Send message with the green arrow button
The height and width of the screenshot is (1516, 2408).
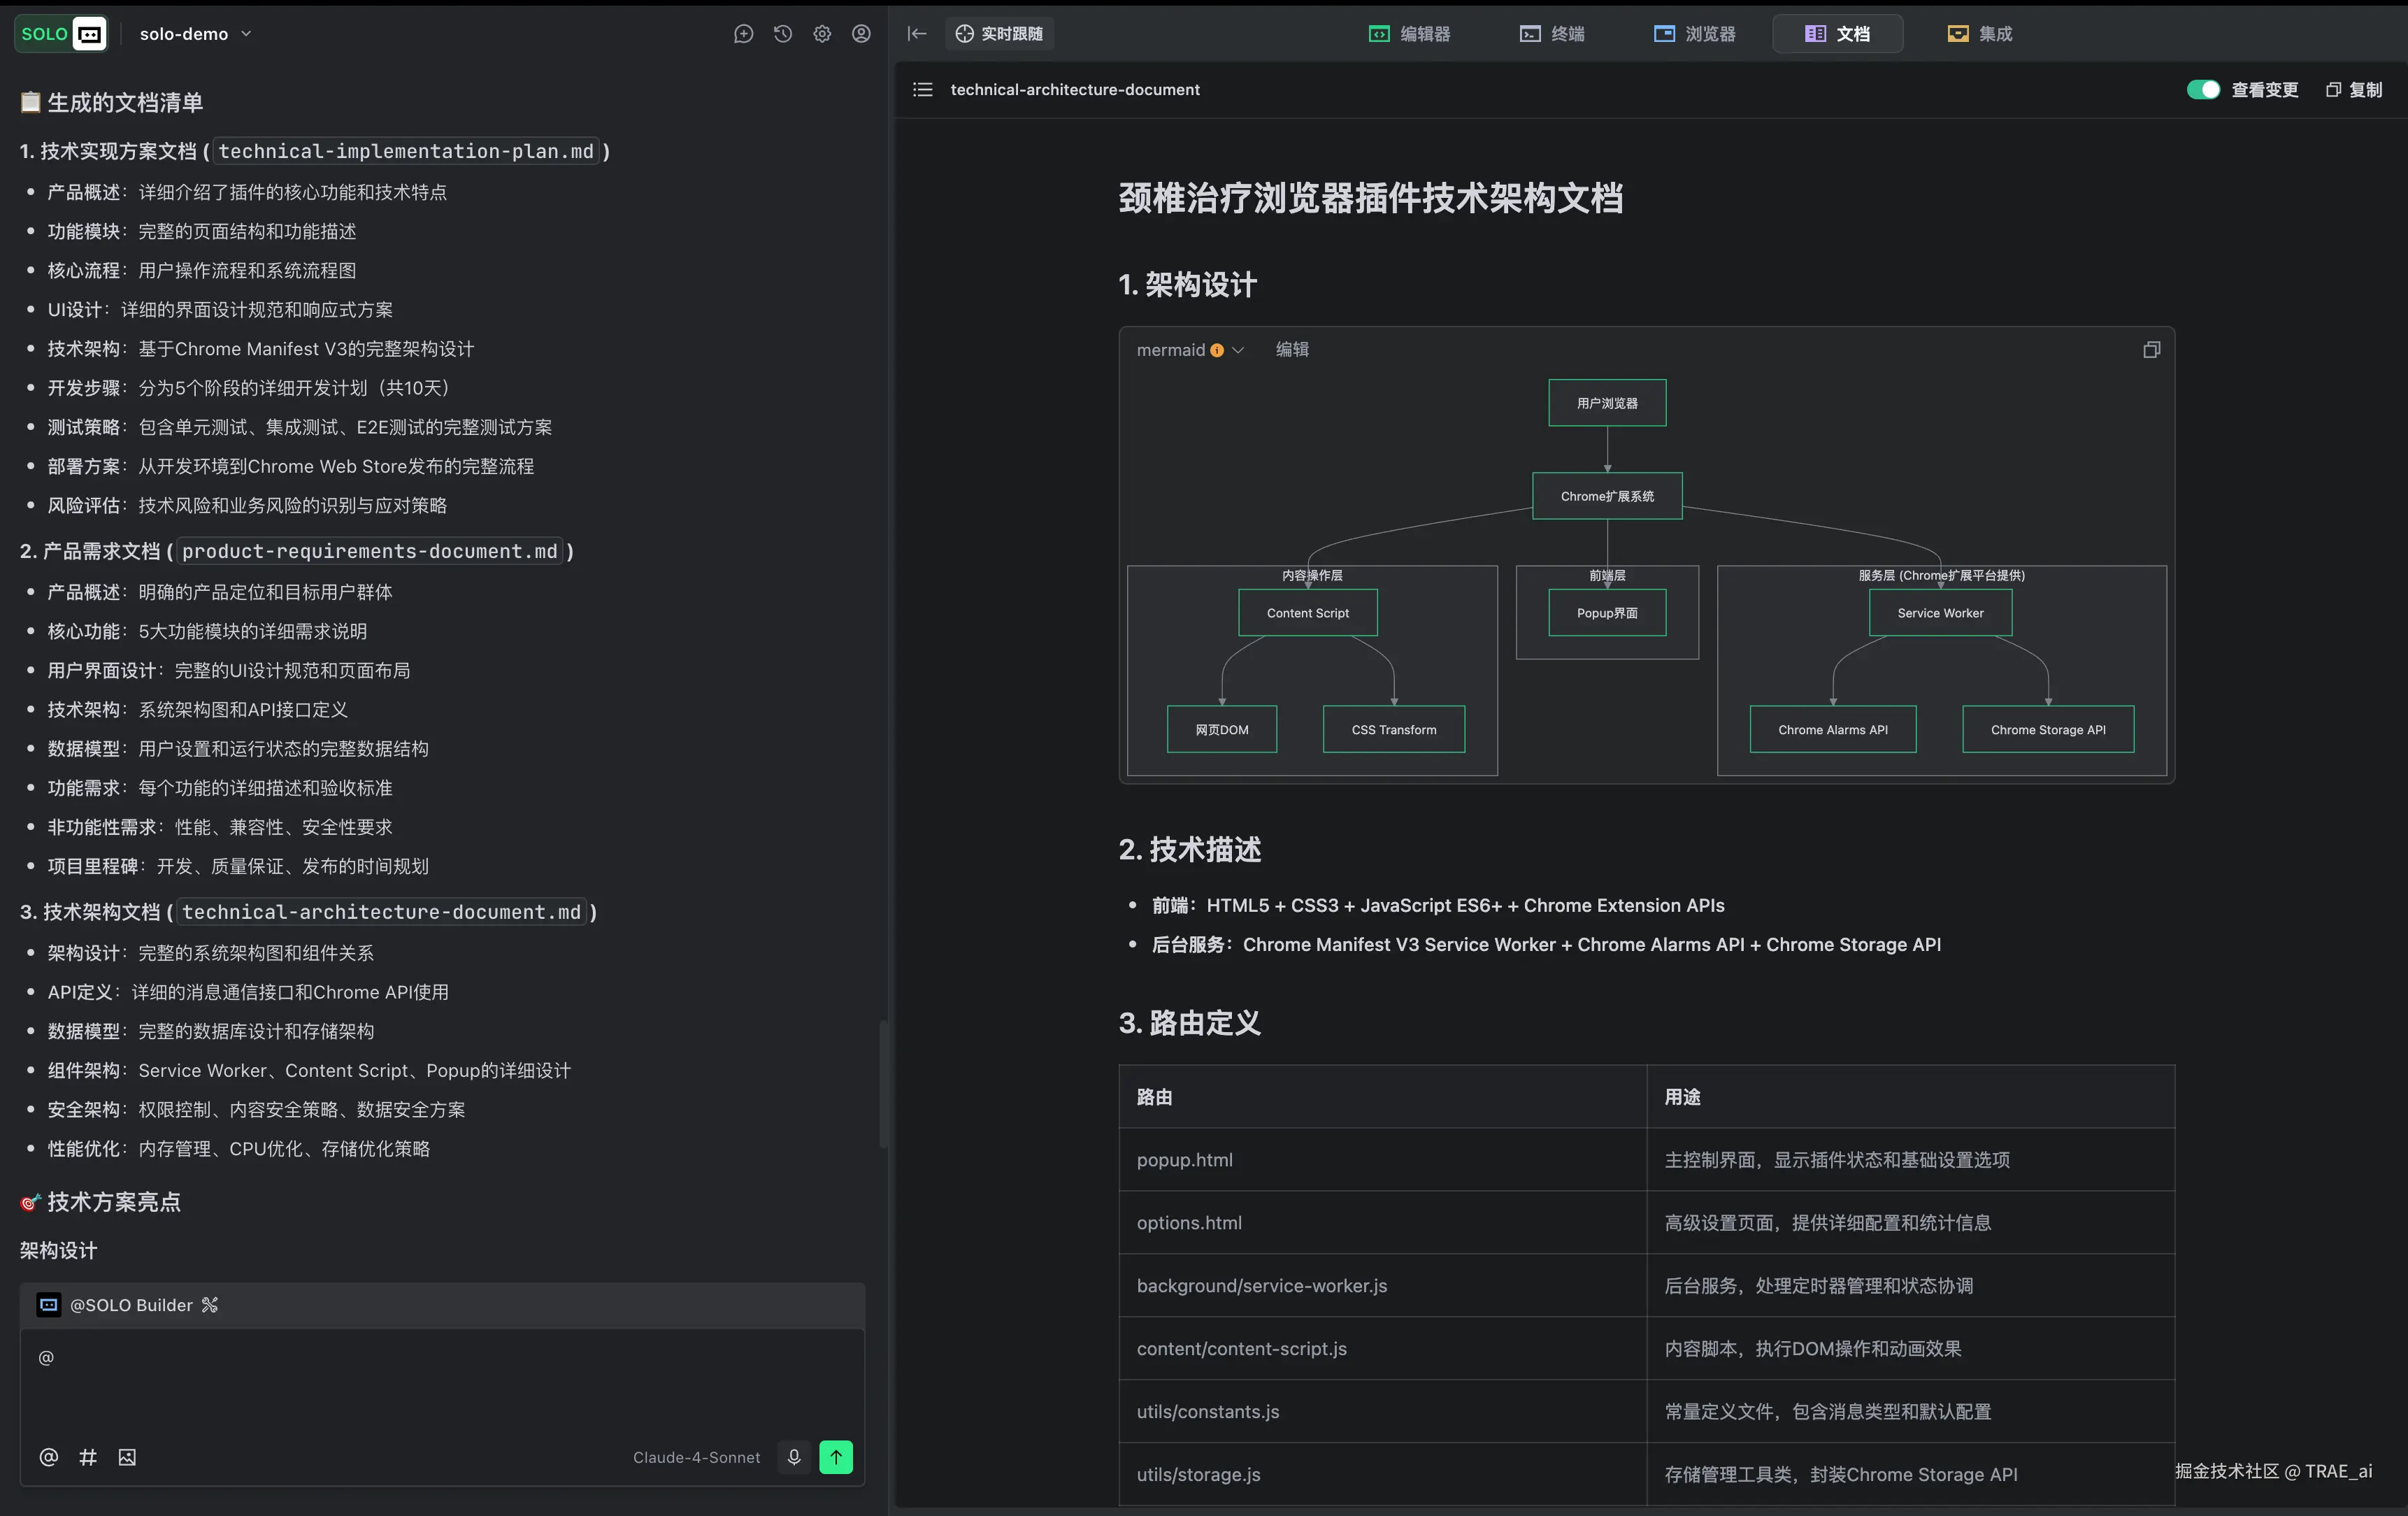(x=836, y=1457)
